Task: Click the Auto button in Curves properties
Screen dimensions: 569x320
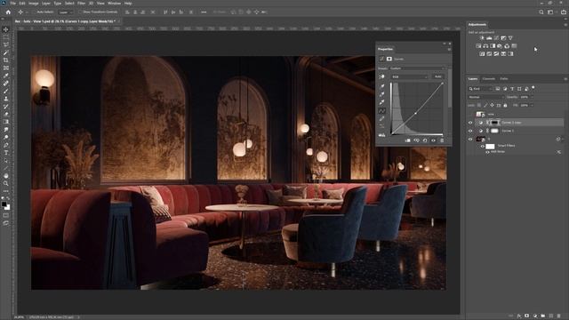Action: pyautogui.click(x=438, y=77)
